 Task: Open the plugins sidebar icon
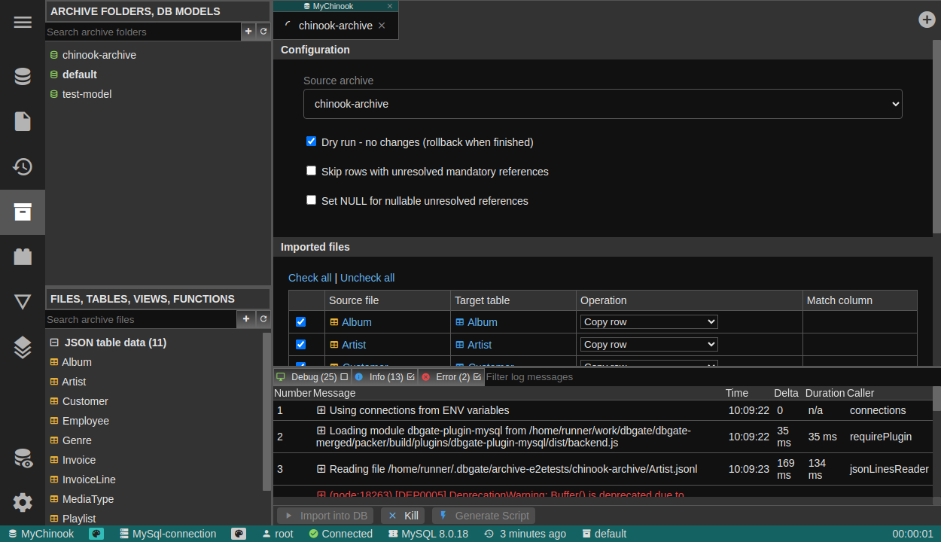pyautogui.click(x=23, y=257)
